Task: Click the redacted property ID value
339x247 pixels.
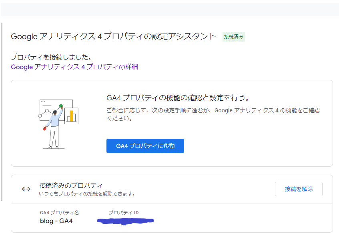Action: point(125,221)
